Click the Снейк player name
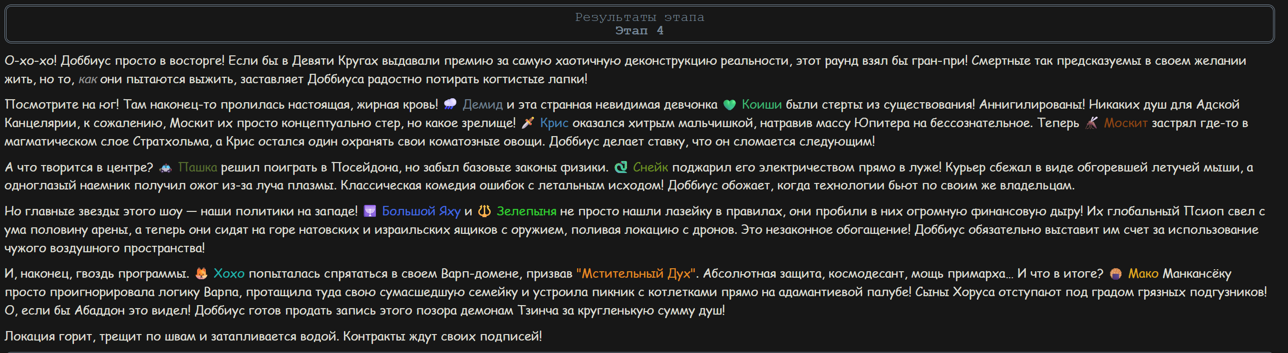Viewport: 1288px width, 353px height. click(650, 167)
